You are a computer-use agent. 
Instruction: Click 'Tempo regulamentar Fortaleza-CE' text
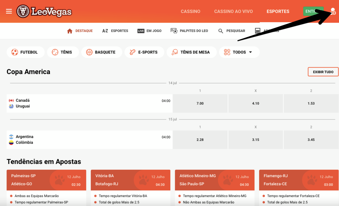[x=293, y=196]
